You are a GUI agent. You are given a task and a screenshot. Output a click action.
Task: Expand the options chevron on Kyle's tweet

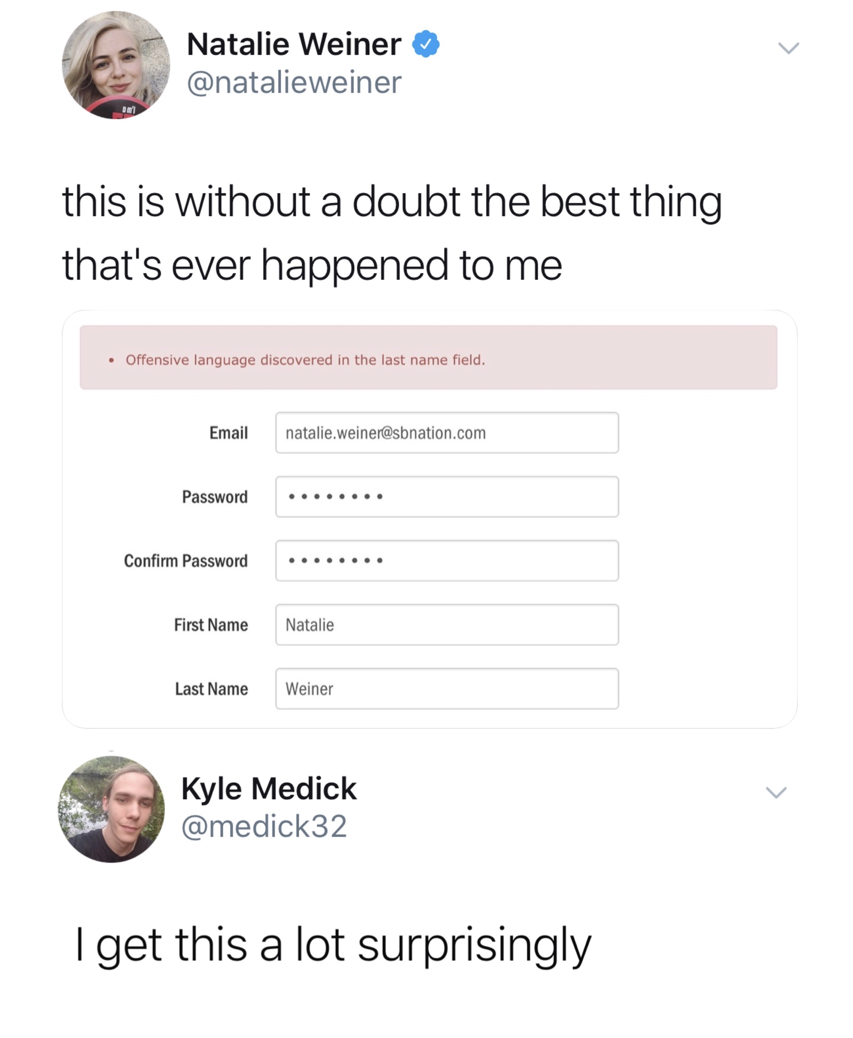click(776, 792)
